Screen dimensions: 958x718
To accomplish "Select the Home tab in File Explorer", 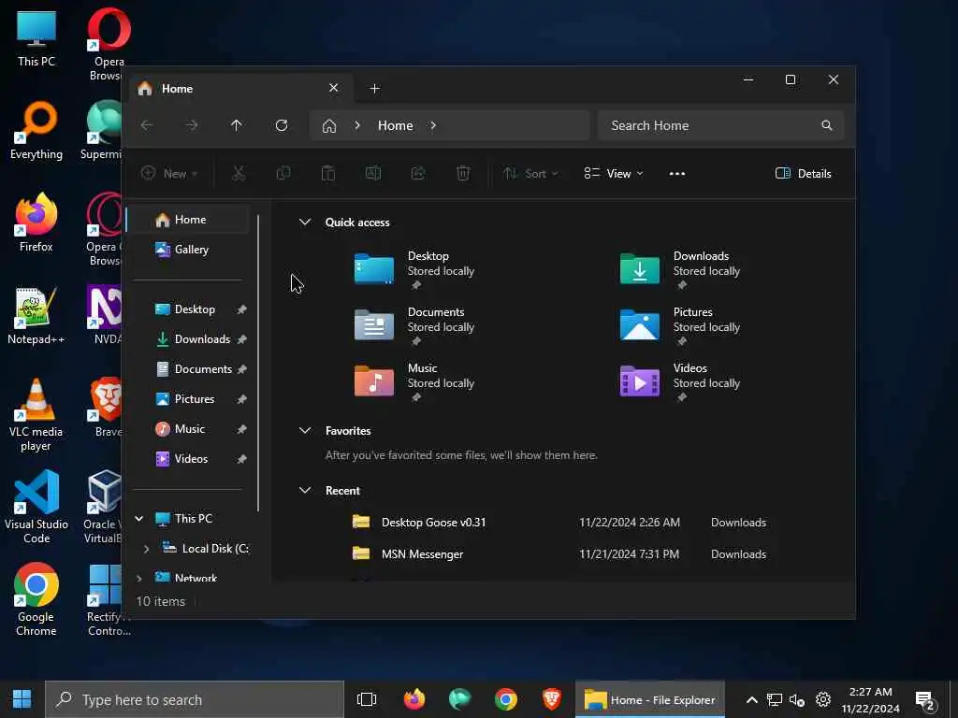I will [242, 89].
